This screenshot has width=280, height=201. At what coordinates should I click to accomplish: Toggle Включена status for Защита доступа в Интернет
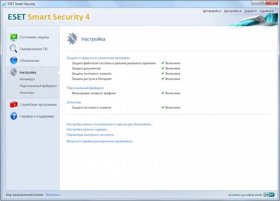click(x=173, y=79)
